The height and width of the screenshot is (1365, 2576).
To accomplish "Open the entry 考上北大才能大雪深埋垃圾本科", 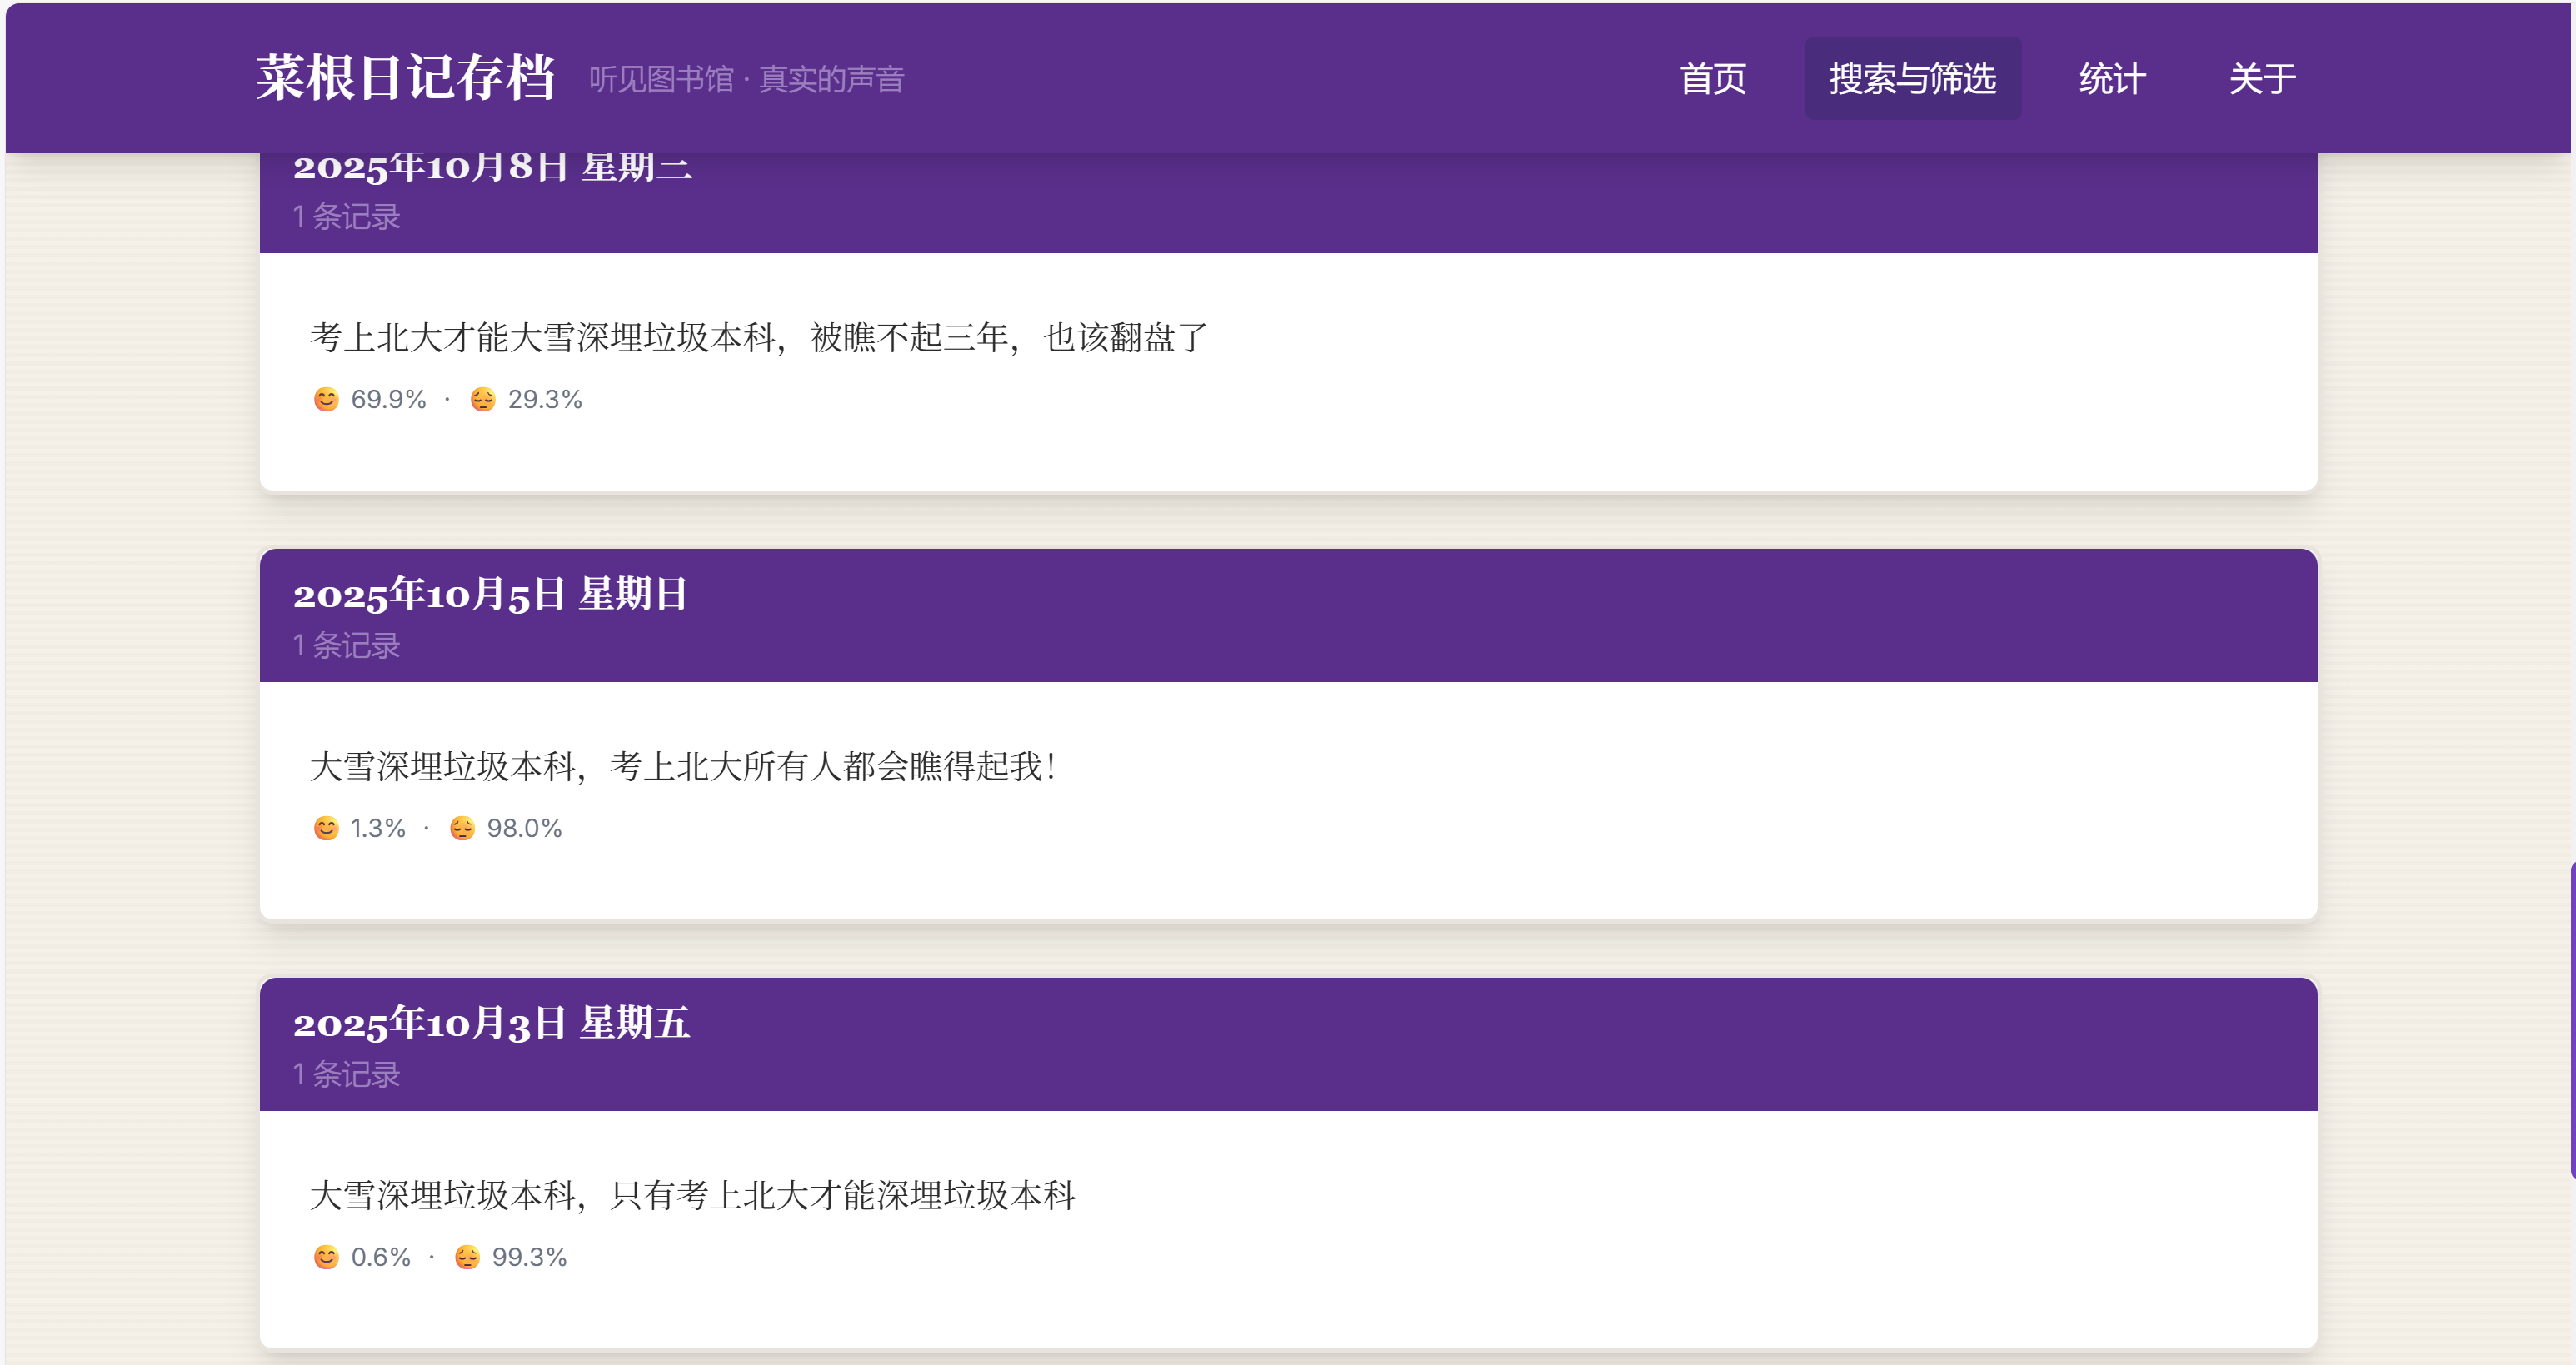I will [x=758, y=338].
